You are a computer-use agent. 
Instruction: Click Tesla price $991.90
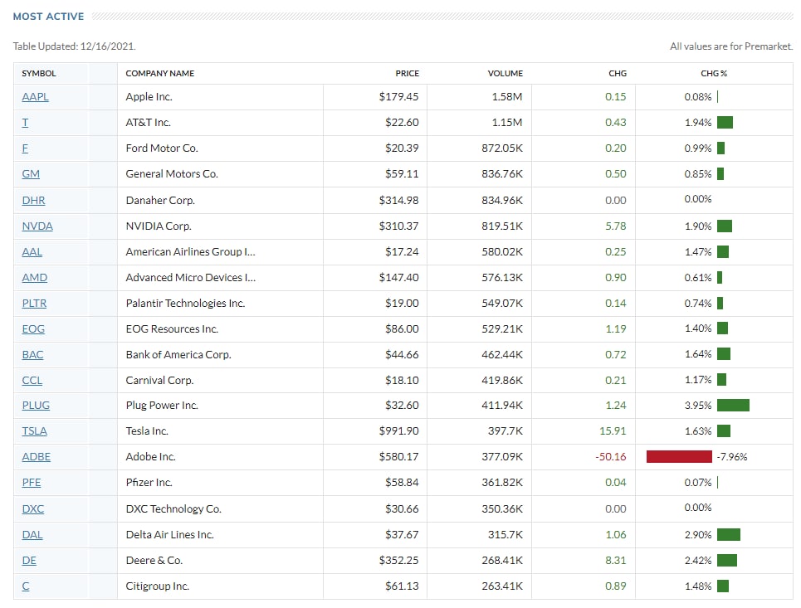(399, 430)
